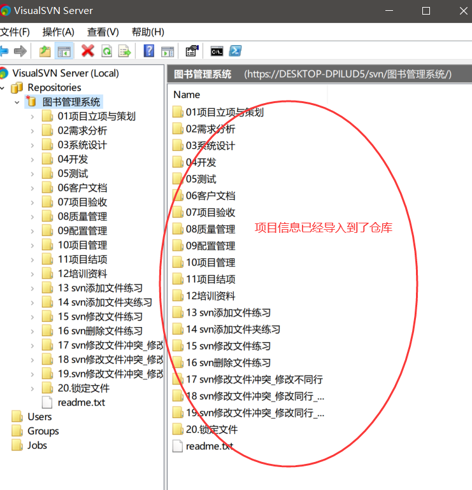
Task: Click the 02需求分析 folder icon in list pane
Action: coord(178,129)
